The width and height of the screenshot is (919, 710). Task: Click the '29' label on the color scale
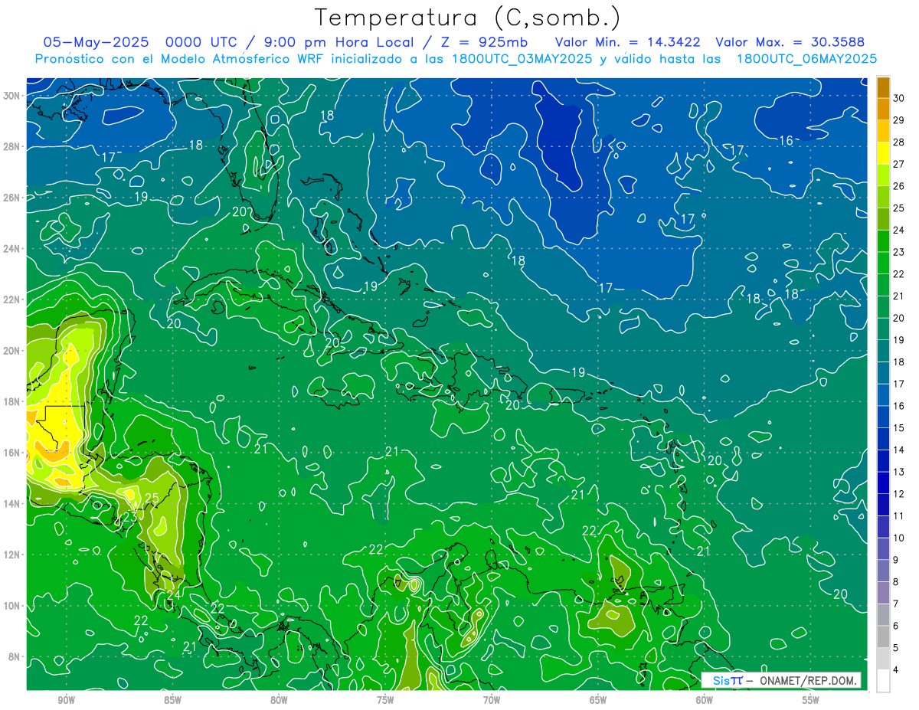coord(898,120)
